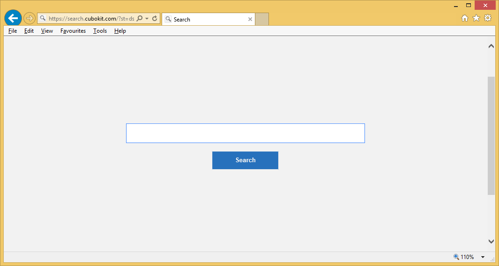
Task: Click the scroll down arrow
Action: pyautogui.click(x=491, y=241)
